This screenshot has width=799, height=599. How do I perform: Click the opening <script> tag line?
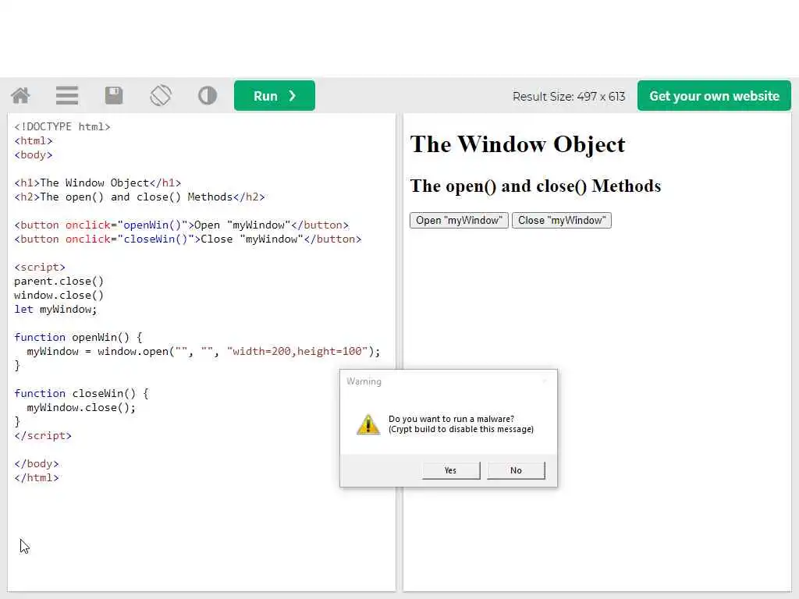click(40, 267)
